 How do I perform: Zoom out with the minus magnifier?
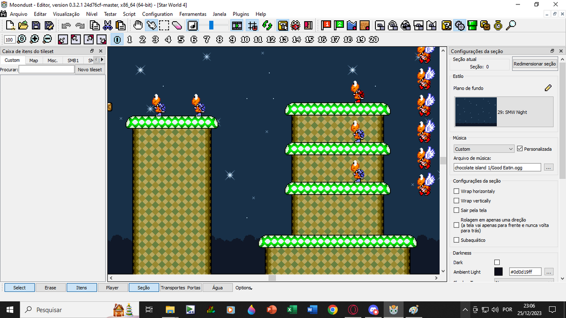pyautogui.click(x=47, y=39)
